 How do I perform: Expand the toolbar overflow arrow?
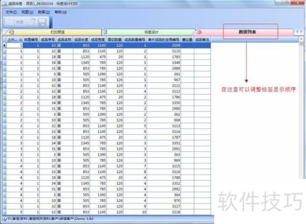tap(51, 23)
